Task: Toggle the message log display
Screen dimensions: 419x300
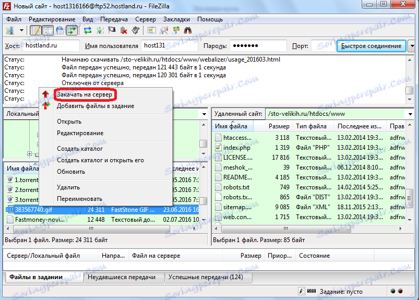Action: (35, 30)
